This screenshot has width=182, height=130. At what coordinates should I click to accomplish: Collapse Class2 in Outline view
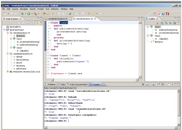point(148,35)
